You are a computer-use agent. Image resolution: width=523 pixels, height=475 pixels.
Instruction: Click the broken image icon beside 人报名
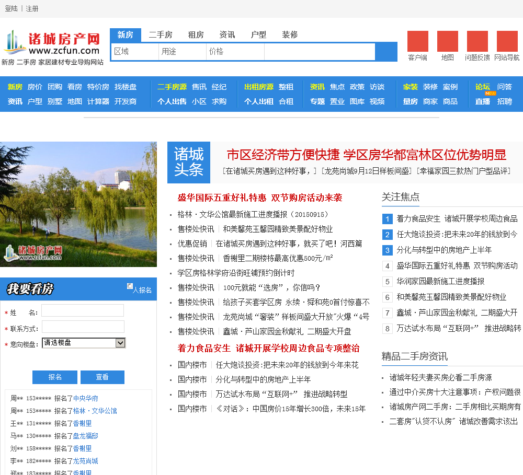click(x=130, y=286)
